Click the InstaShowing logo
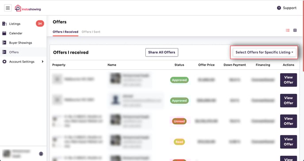The image size is (304, 161). coord(28,8)
